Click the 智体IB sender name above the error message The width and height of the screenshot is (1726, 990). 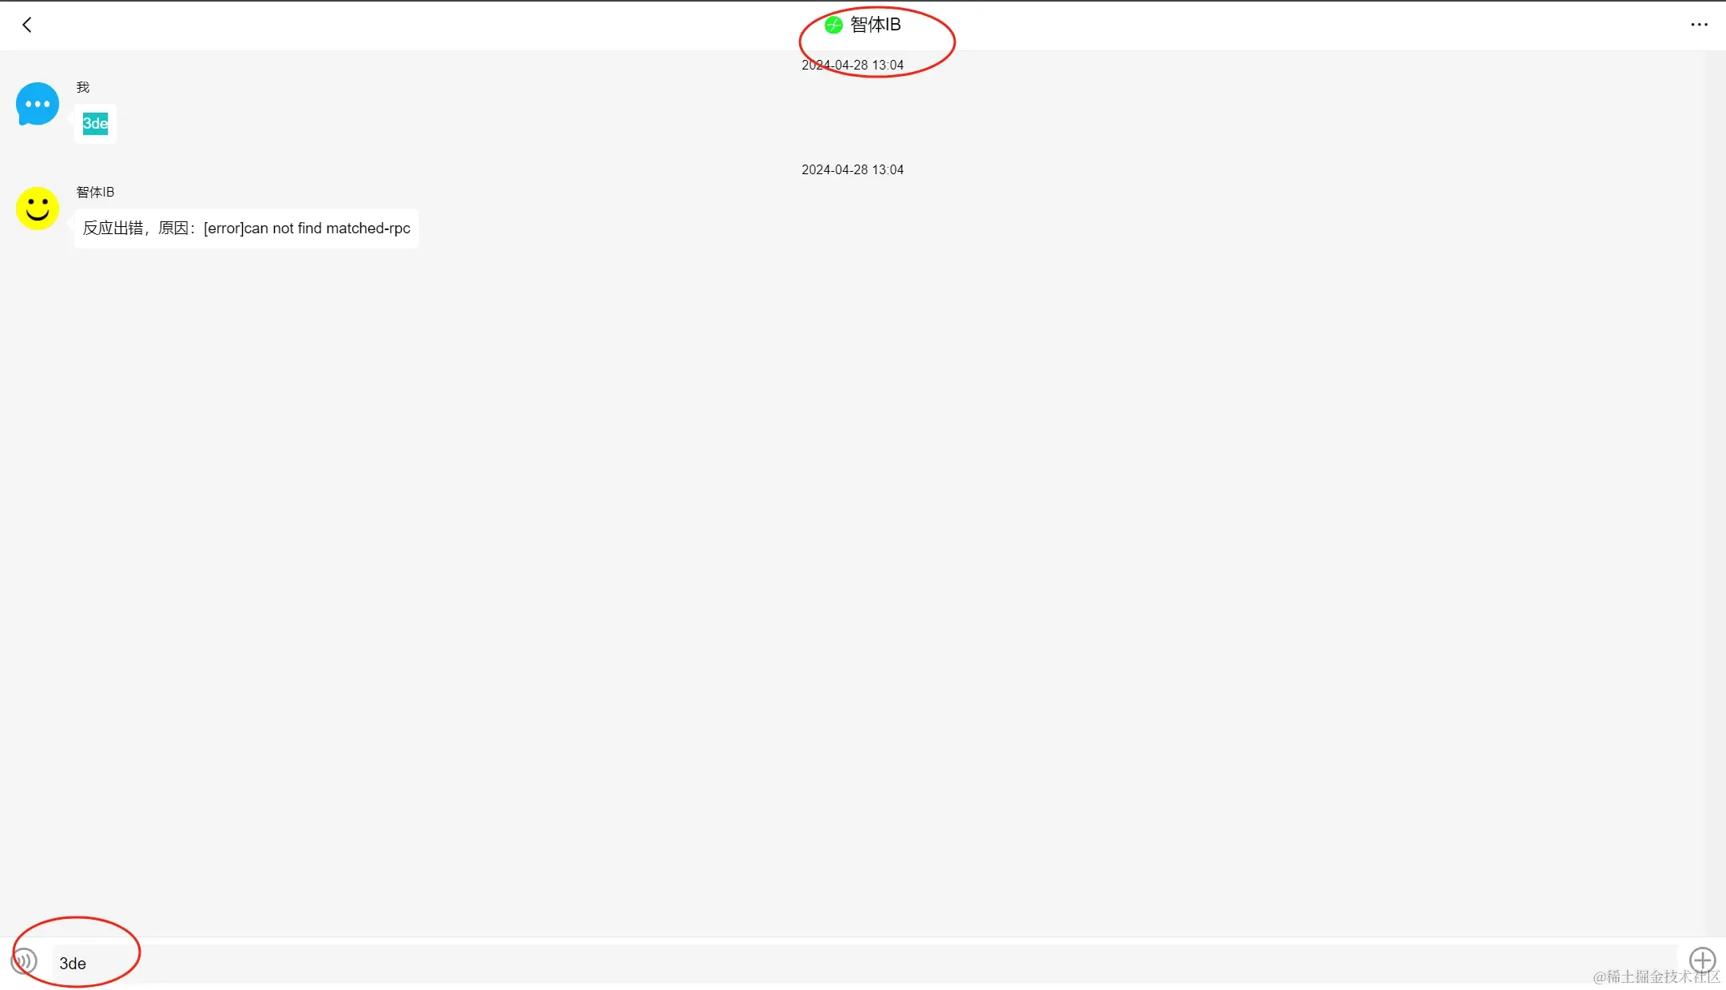[x=95, y=192]
